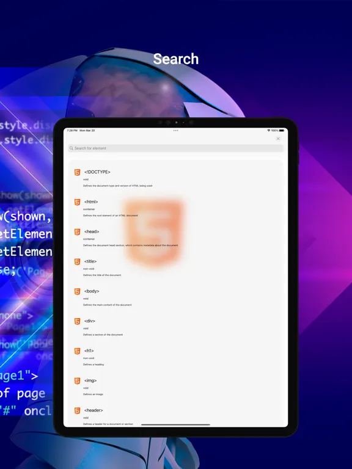The width and height of the screenshot is (352, 469).
Task: Tap the battery indicator in status bar
Action: [282, 131]
